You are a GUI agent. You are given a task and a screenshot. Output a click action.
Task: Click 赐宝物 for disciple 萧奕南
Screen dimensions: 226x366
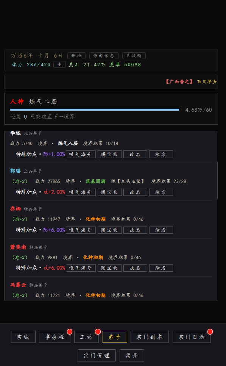click(x=110, y=268)
